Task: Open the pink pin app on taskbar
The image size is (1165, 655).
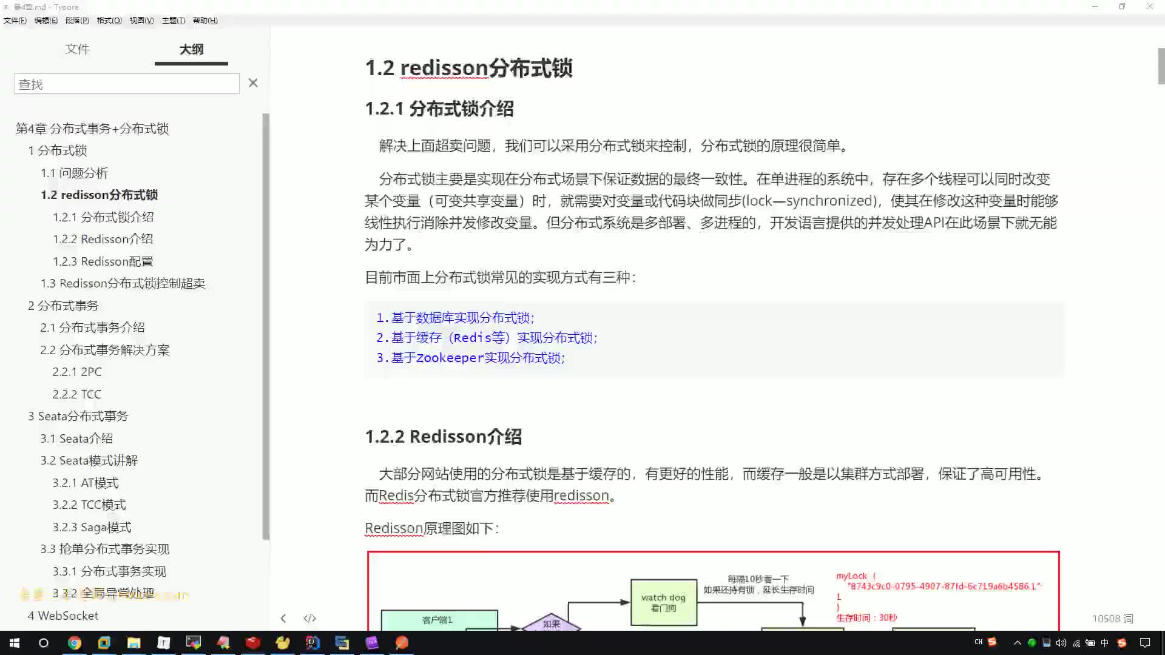Action: pos(223,643)
